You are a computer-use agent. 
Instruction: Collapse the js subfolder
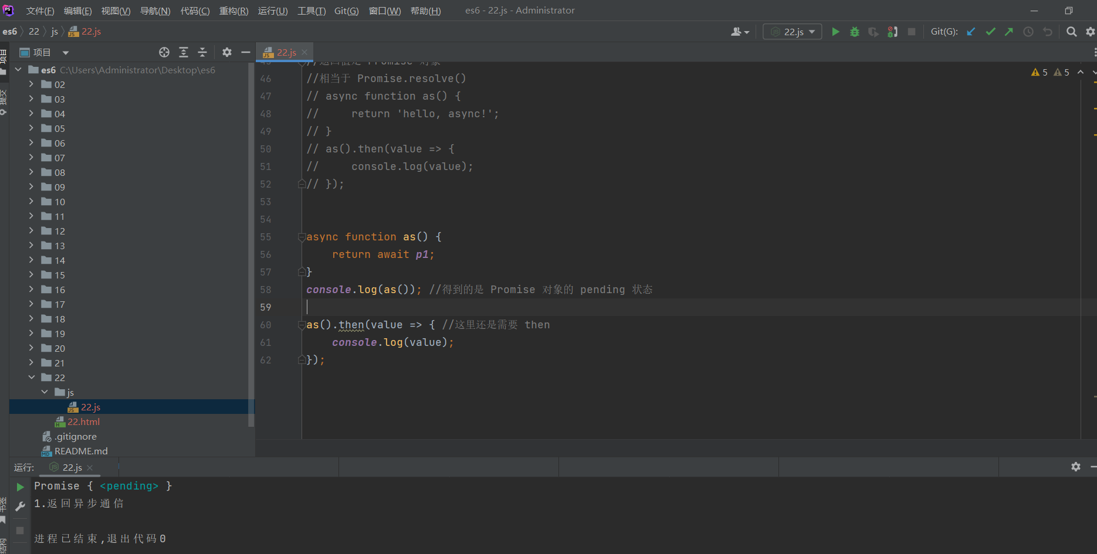pyautogui.click(x=45, y=392)
